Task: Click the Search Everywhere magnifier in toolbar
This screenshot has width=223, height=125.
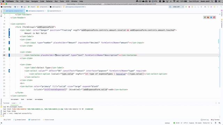Action: pyautogui.click(x=221, y=7)
